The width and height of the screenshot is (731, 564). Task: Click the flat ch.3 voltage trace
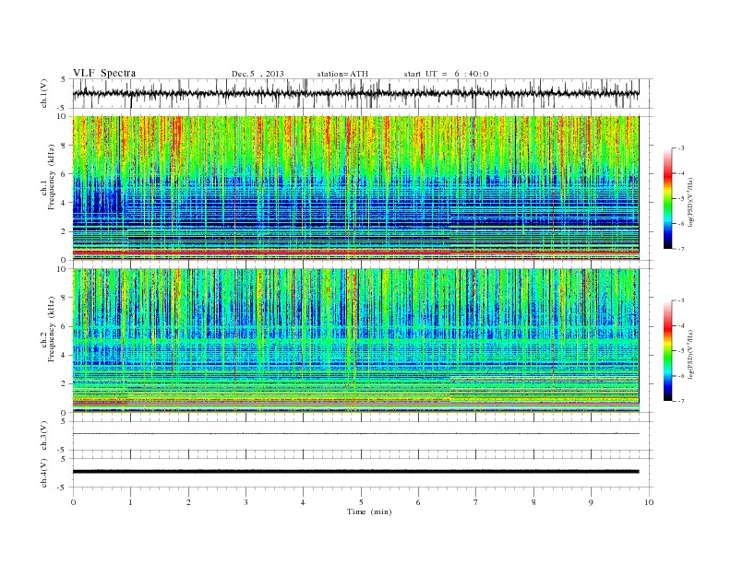click(355, 434)
